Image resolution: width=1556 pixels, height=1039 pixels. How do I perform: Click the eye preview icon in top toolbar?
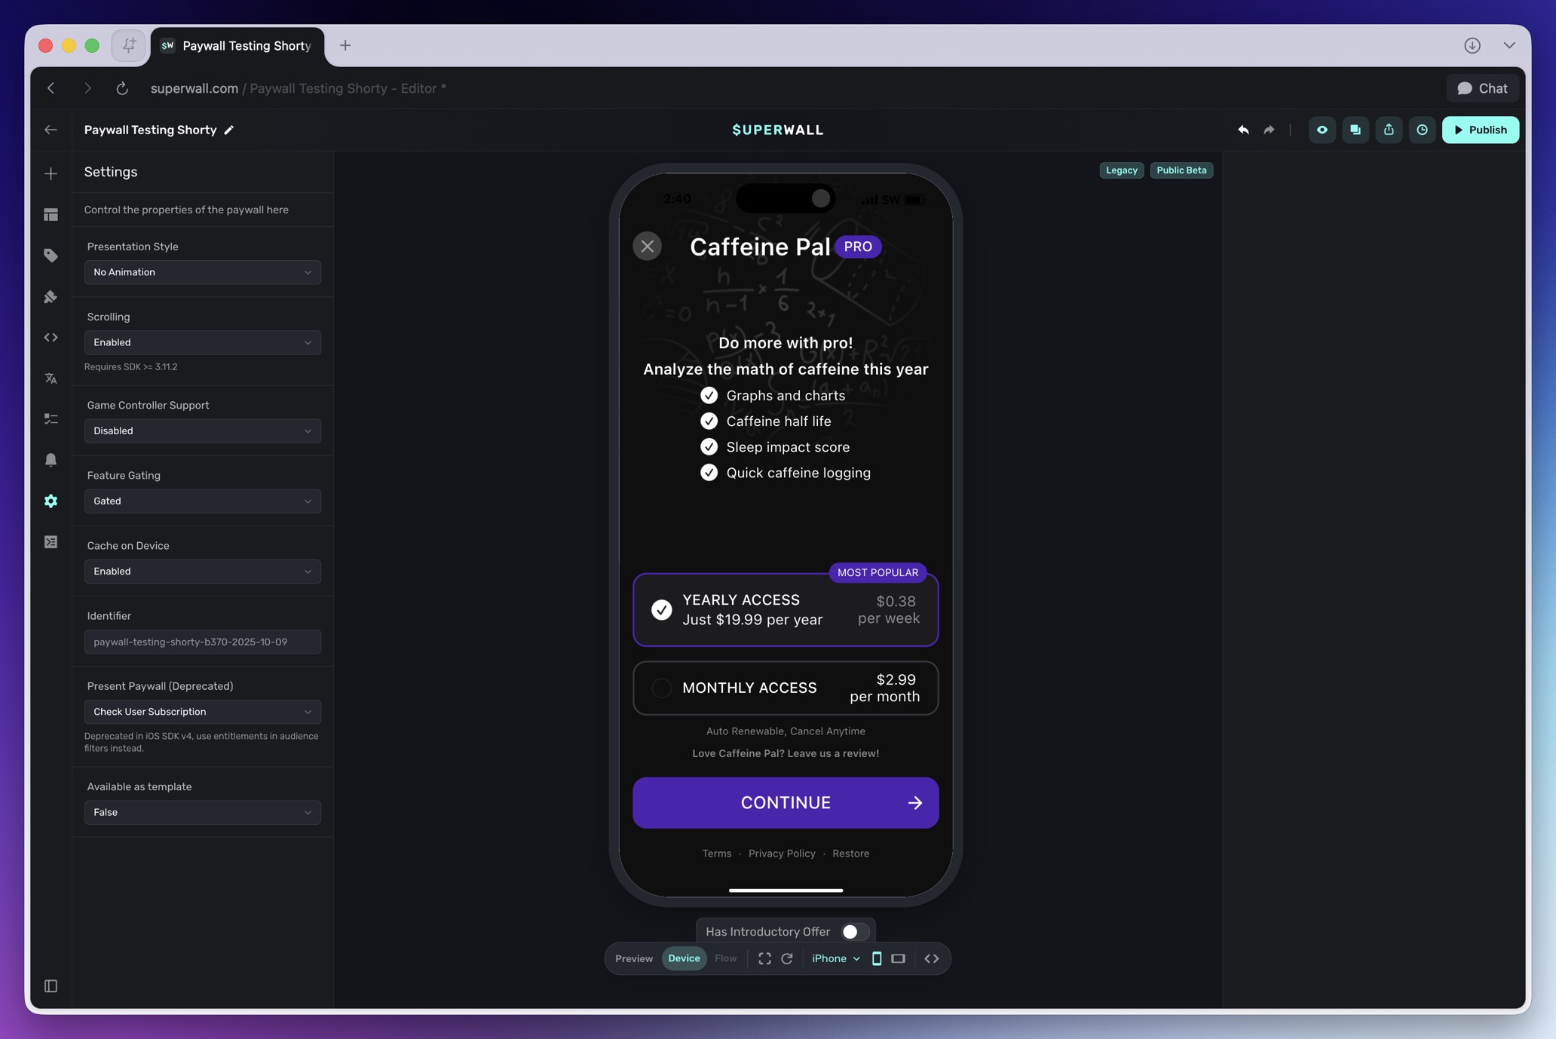point(1322,130)
